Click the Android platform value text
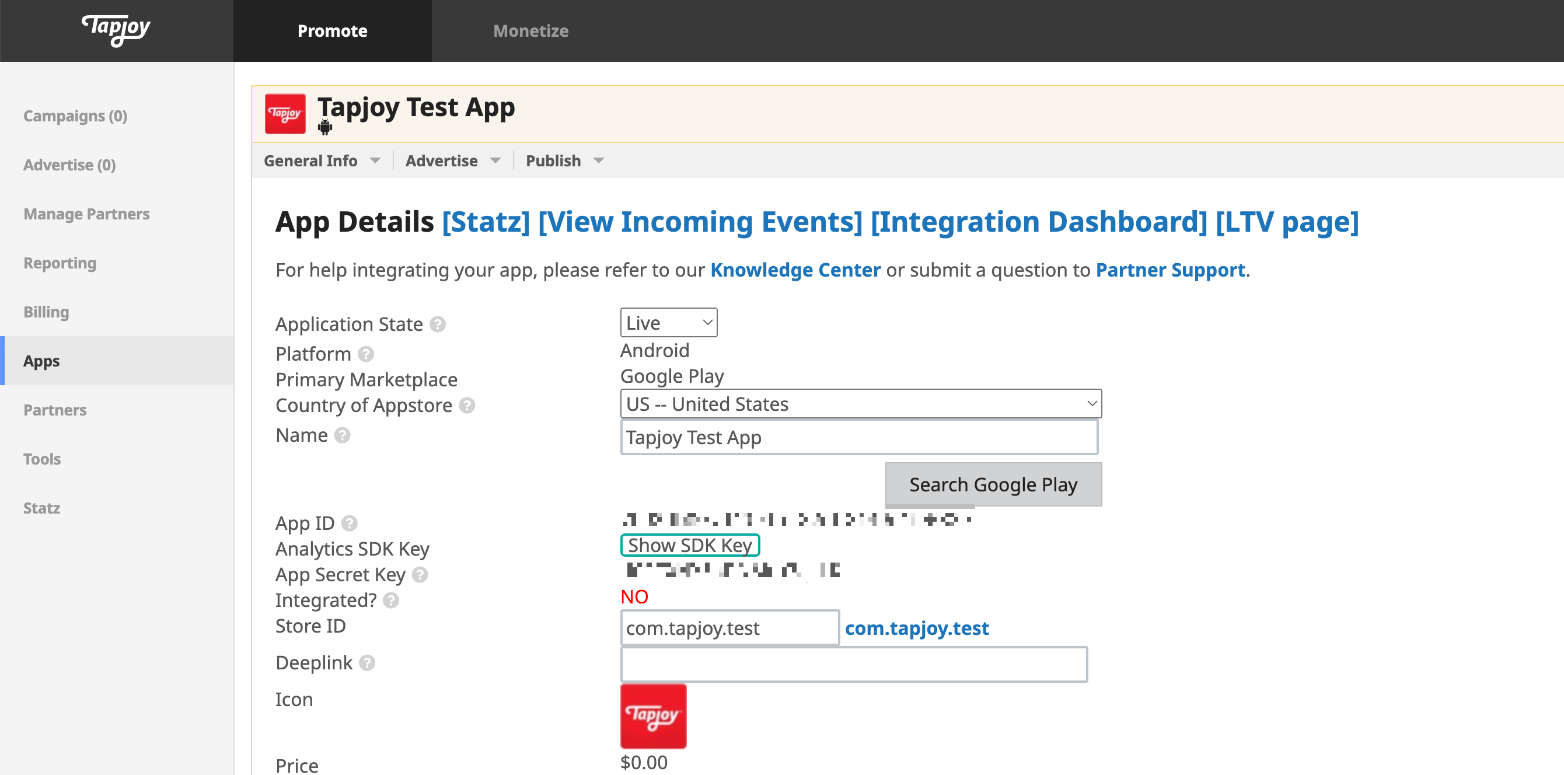 [655, 351]
